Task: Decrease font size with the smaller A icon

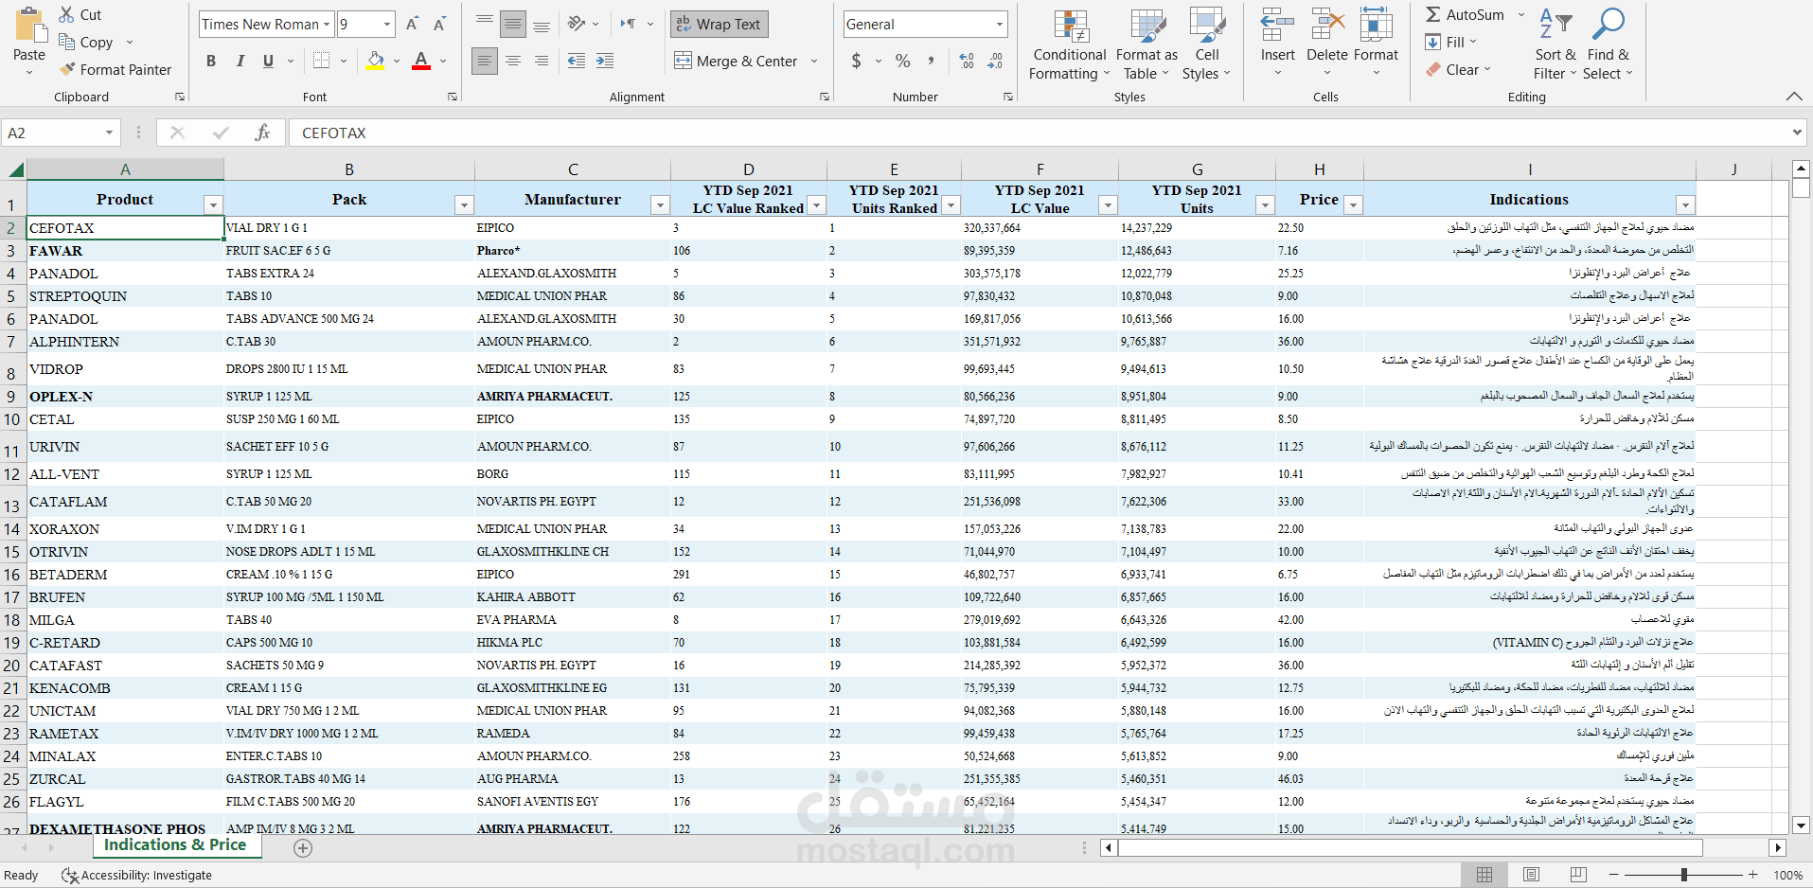Action: pos(439,25)
